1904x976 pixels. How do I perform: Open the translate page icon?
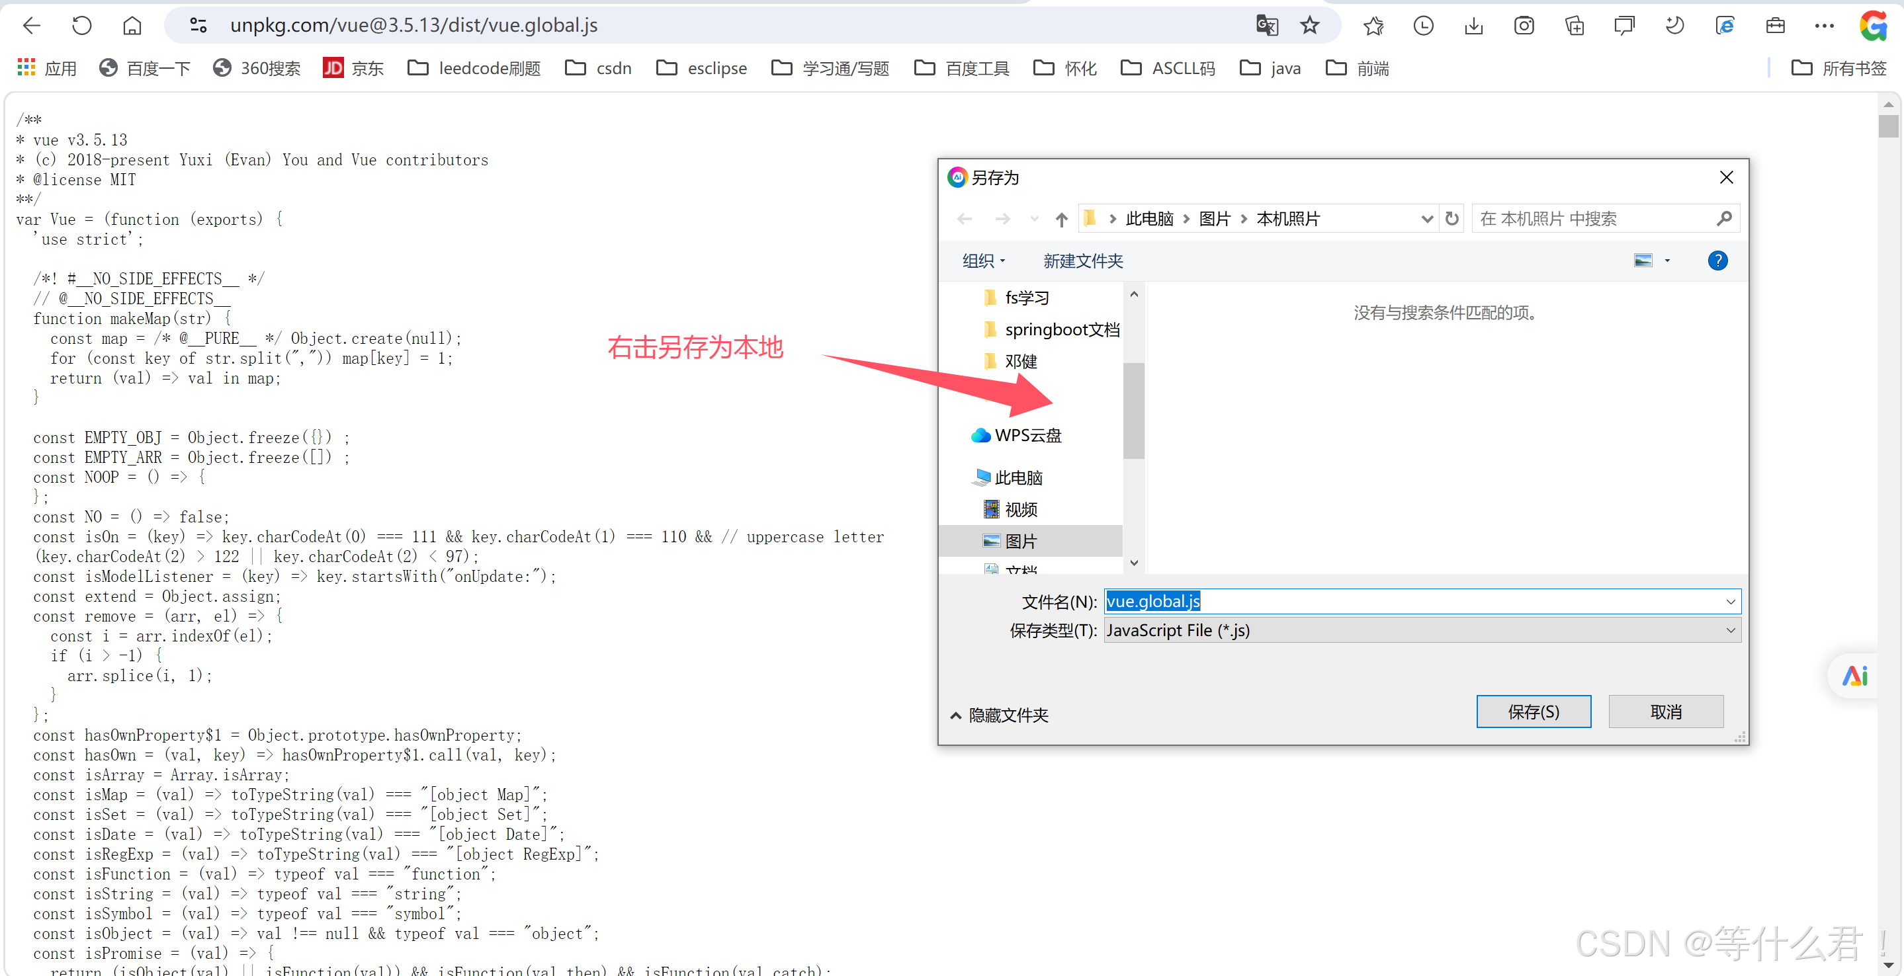coord(1267,26)
